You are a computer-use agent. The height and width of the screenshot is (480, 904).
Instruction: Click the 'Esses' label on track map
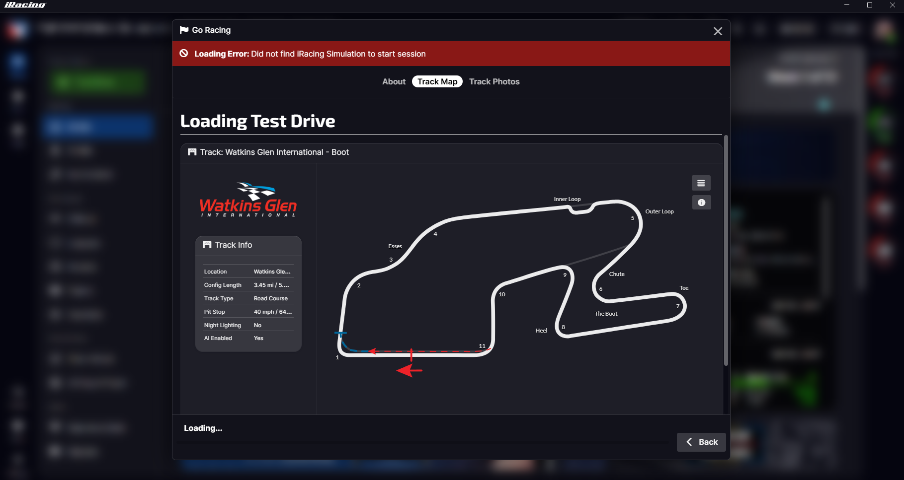coord(395,246)
